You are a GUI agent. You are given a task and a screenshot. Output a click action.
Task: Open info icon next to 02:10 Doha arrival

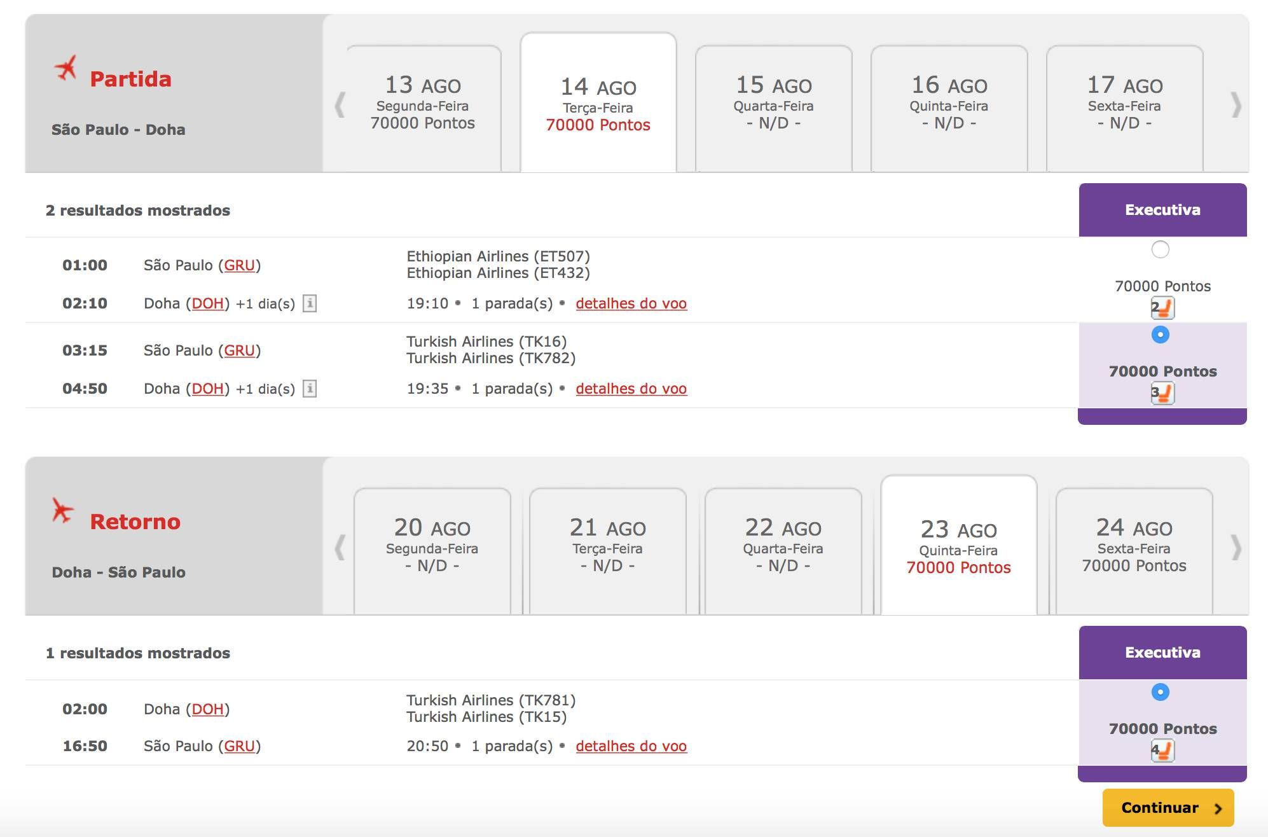(310, 303)
